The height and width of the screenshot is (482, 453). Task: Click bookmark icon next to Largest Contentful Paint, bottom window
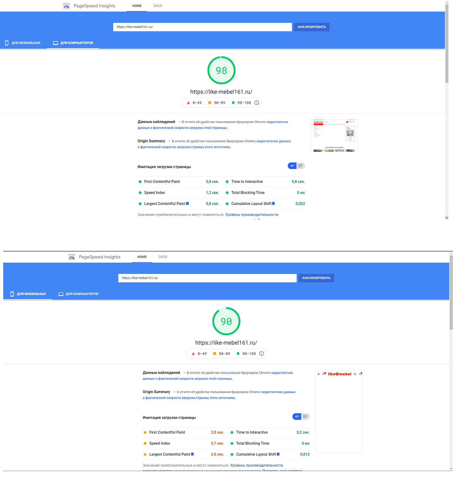pos(192,454)
